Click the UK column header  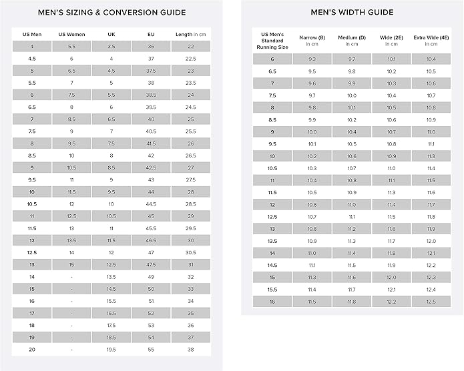tap(111, 34)
